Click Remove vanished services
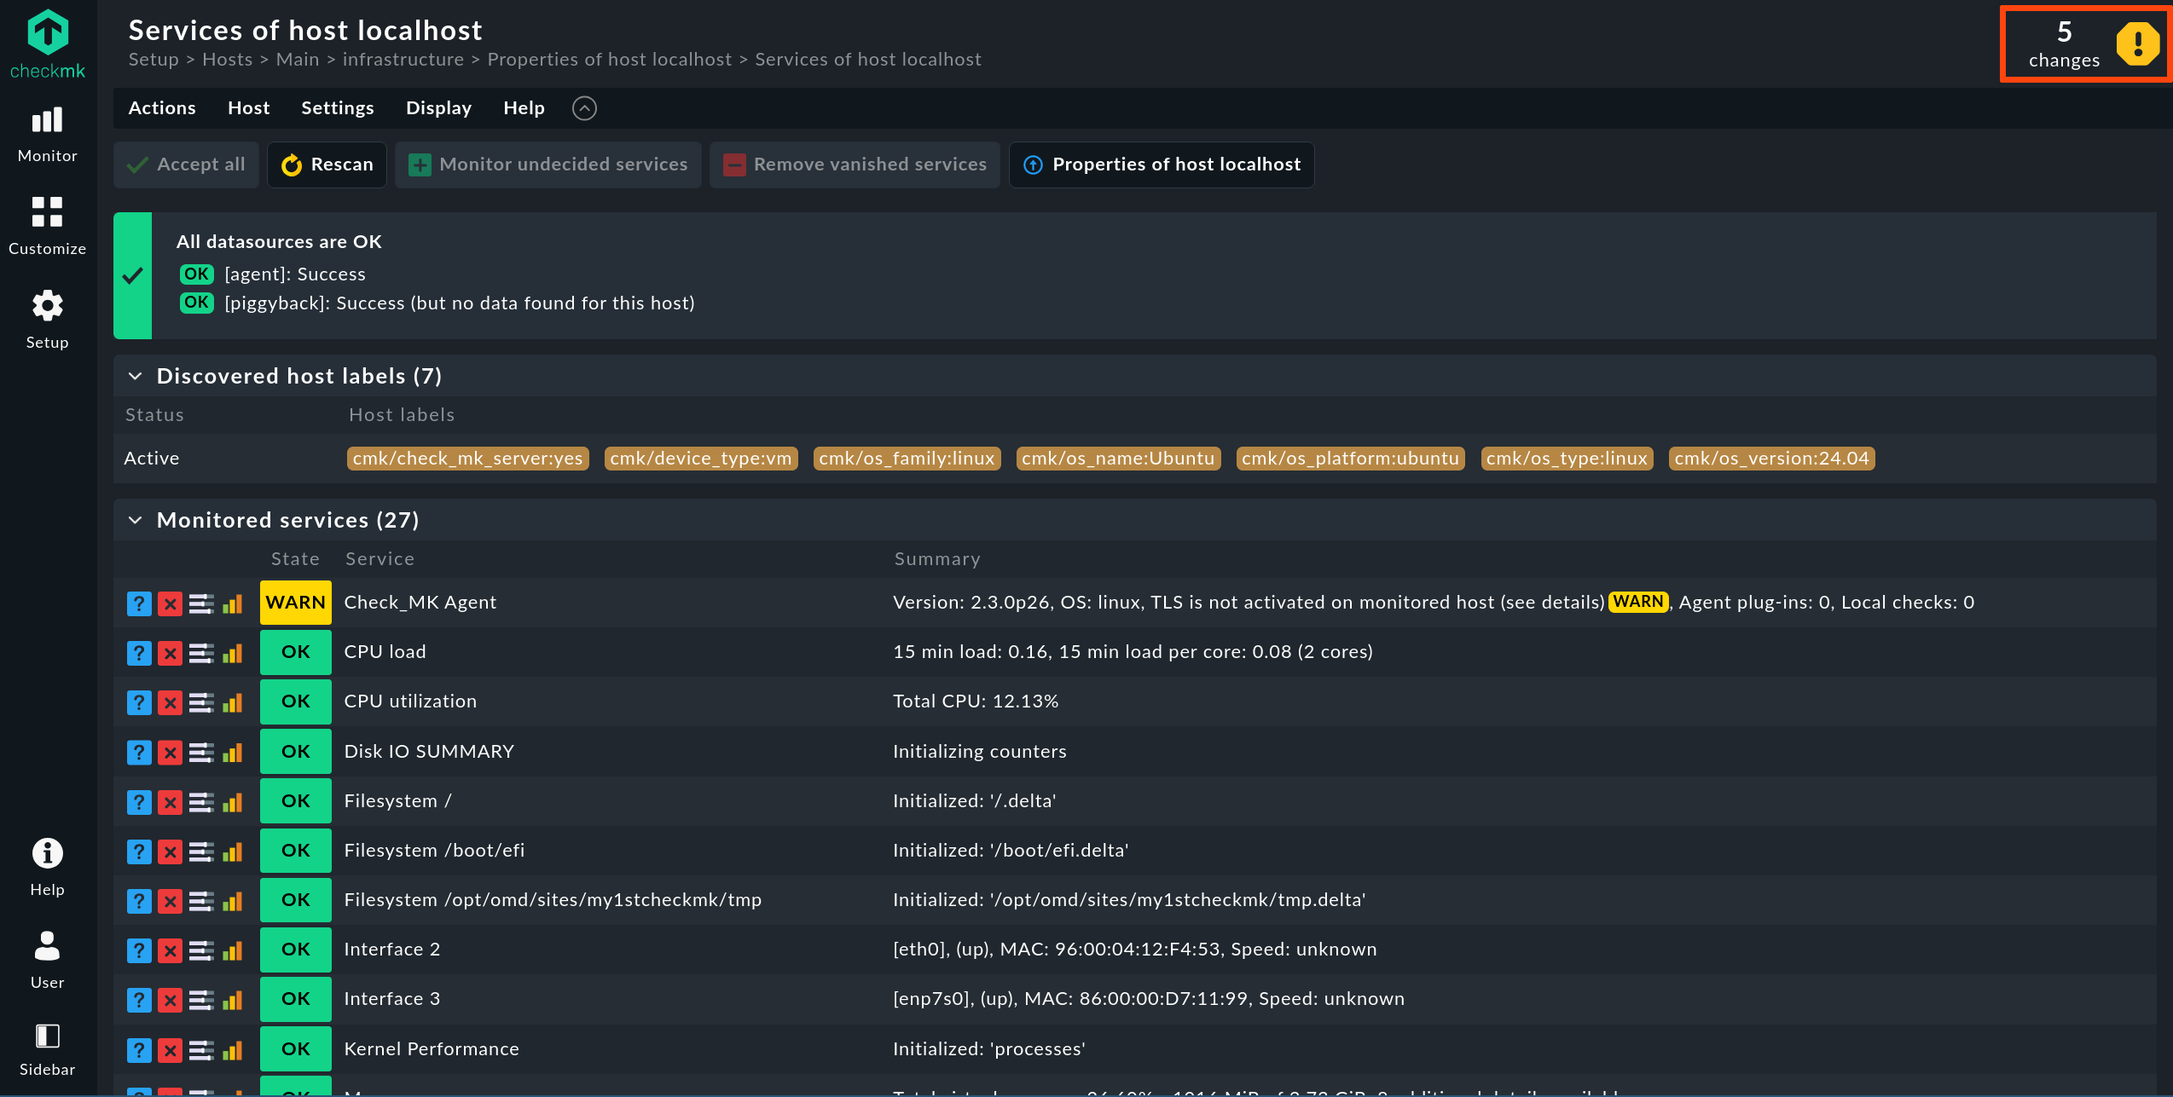Screen dimensions: 2173x1097 [855, 165]
